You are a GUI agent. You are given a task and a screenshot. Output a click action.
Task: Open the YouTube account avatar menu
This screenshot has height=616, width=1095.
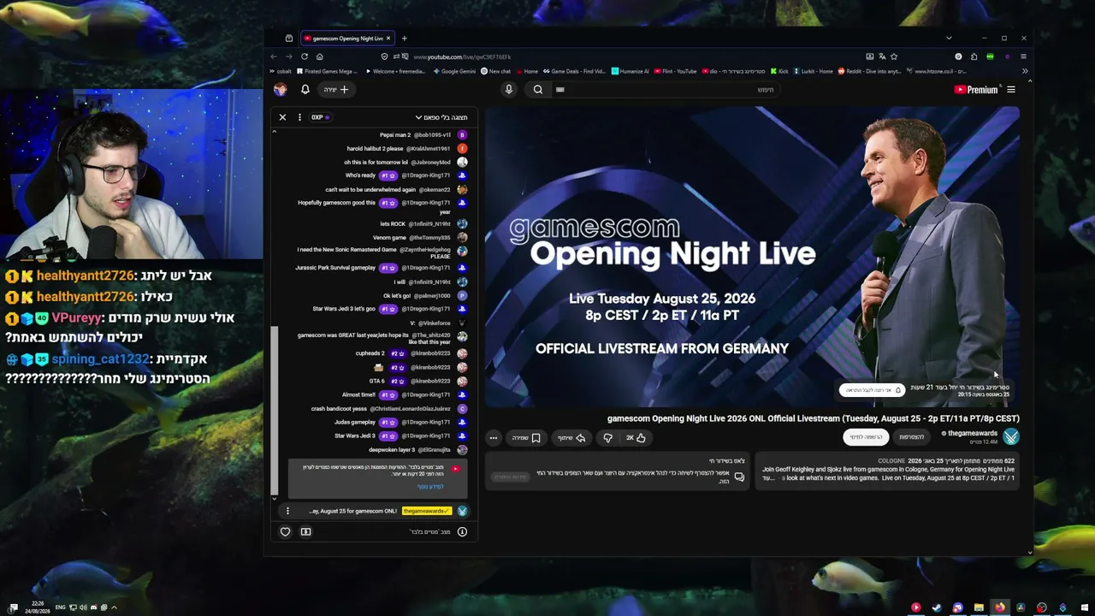point(280,89)
